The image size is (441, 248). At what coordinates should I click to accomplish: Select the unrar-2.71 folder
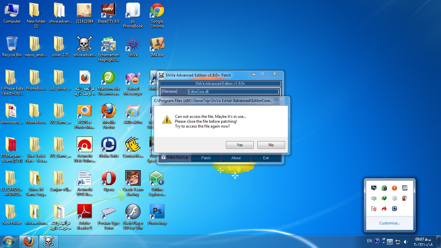coord(60,46)
